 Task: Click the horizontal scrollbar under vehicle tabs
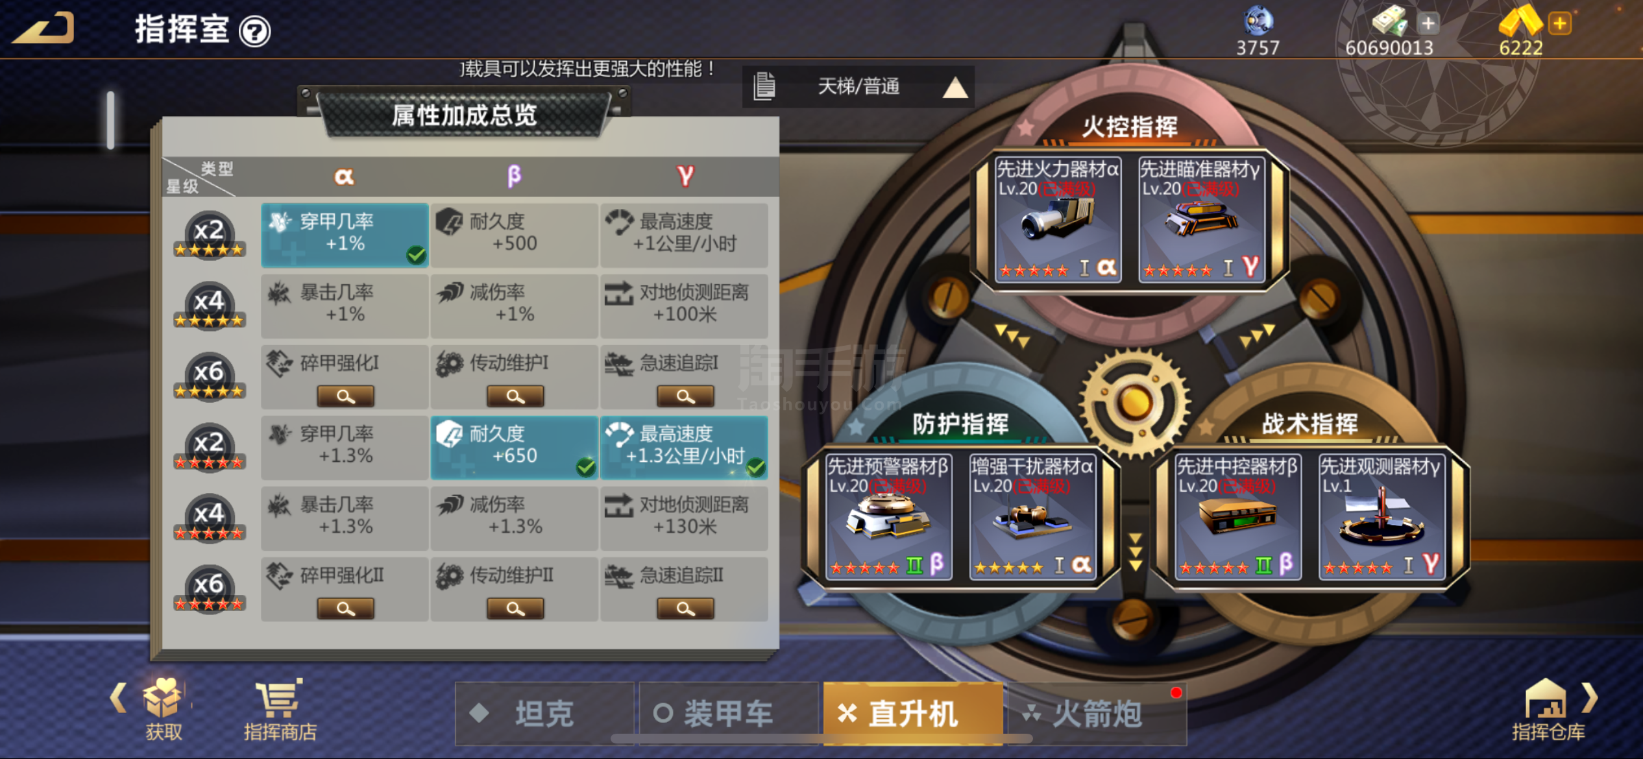[x=821, y=738]
